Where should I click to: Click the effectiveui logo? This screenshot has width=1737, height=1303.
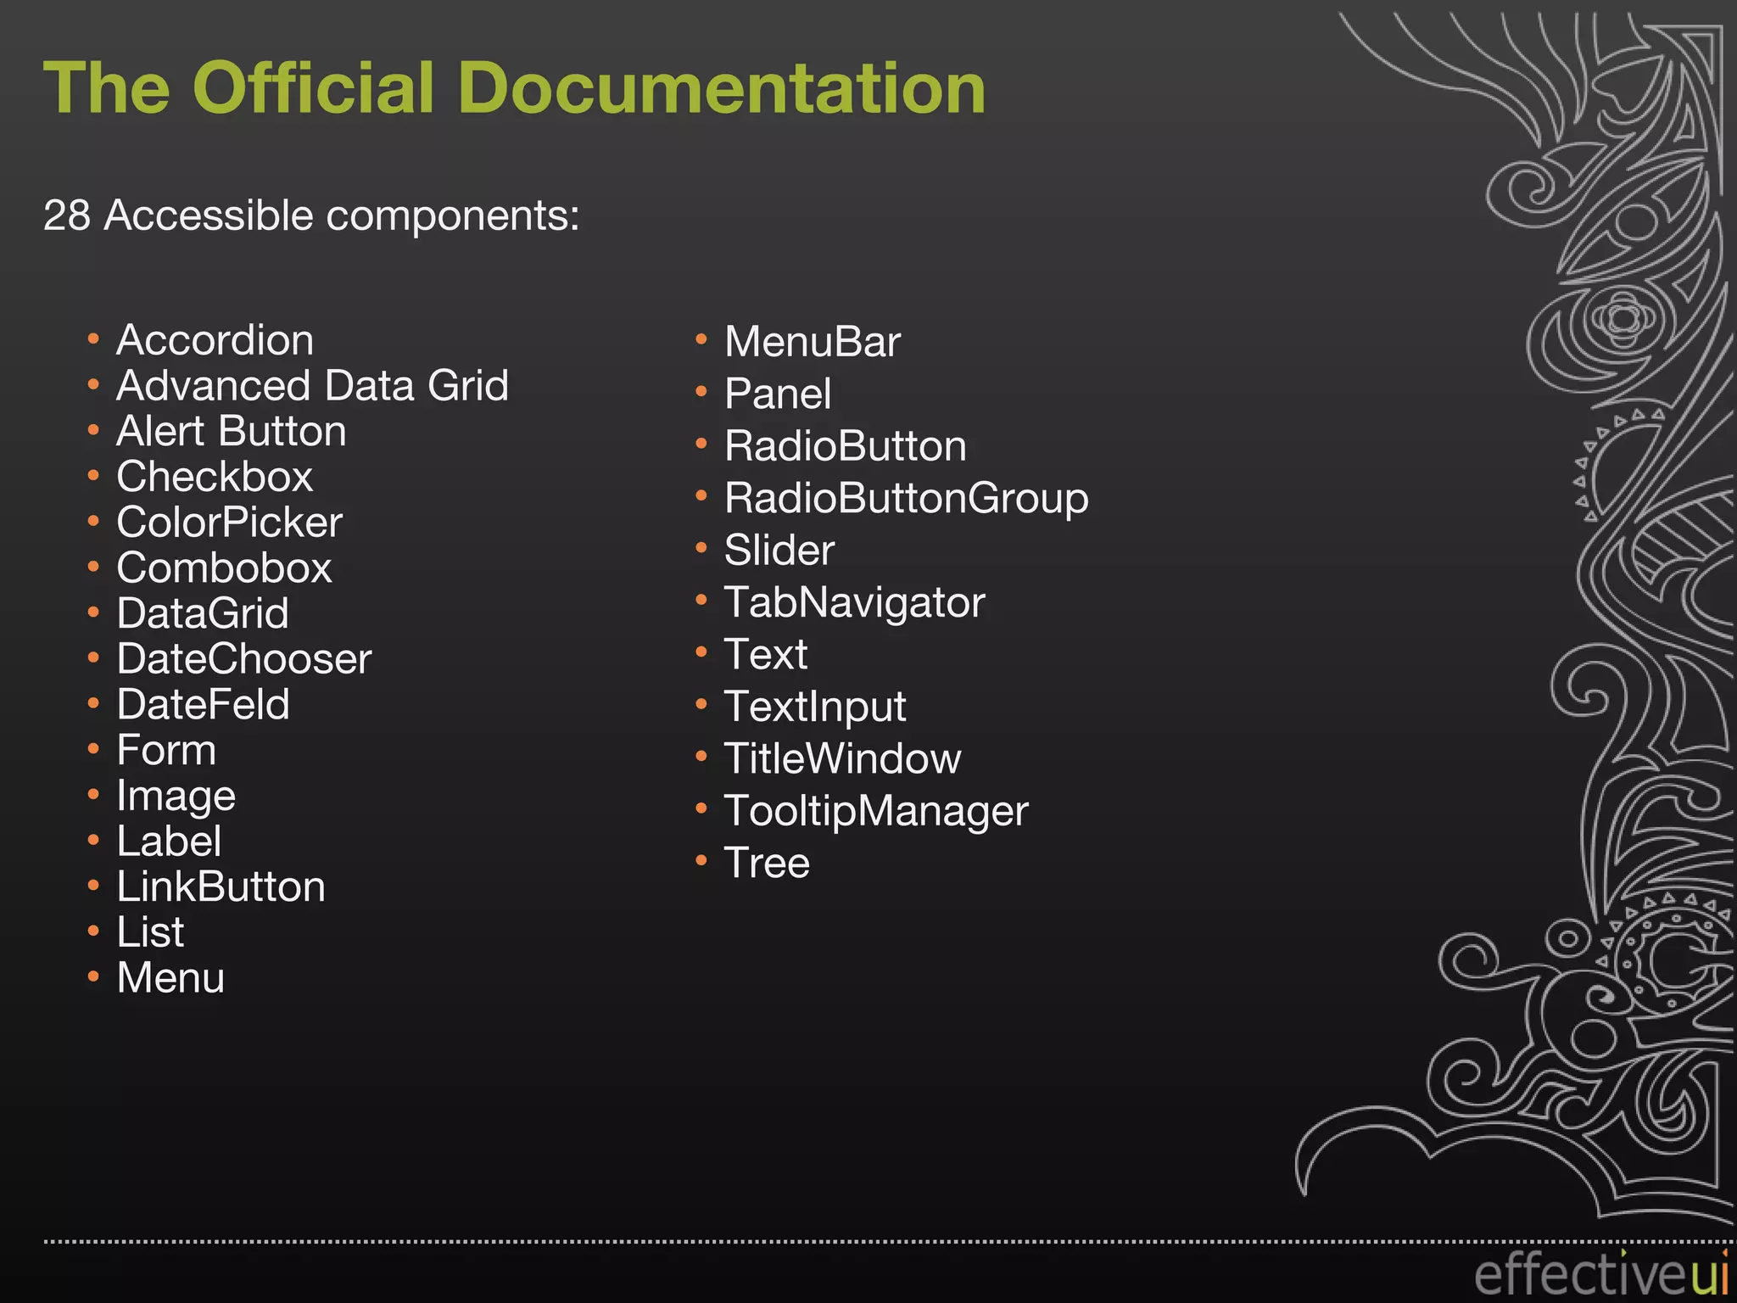(1600, 1275)
